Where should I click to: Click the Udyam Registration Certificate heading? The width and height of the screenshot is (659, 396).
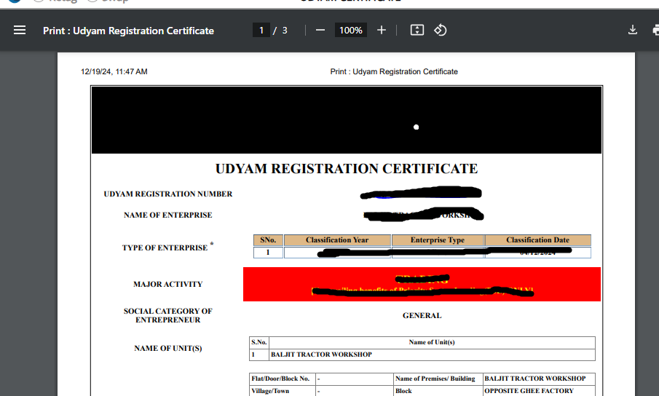[347, 169]
